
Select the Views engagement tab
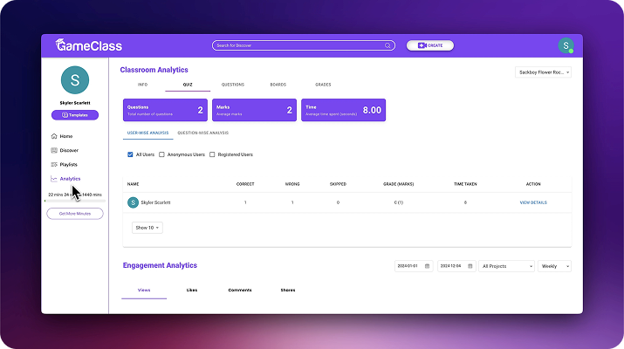point(144,290)
